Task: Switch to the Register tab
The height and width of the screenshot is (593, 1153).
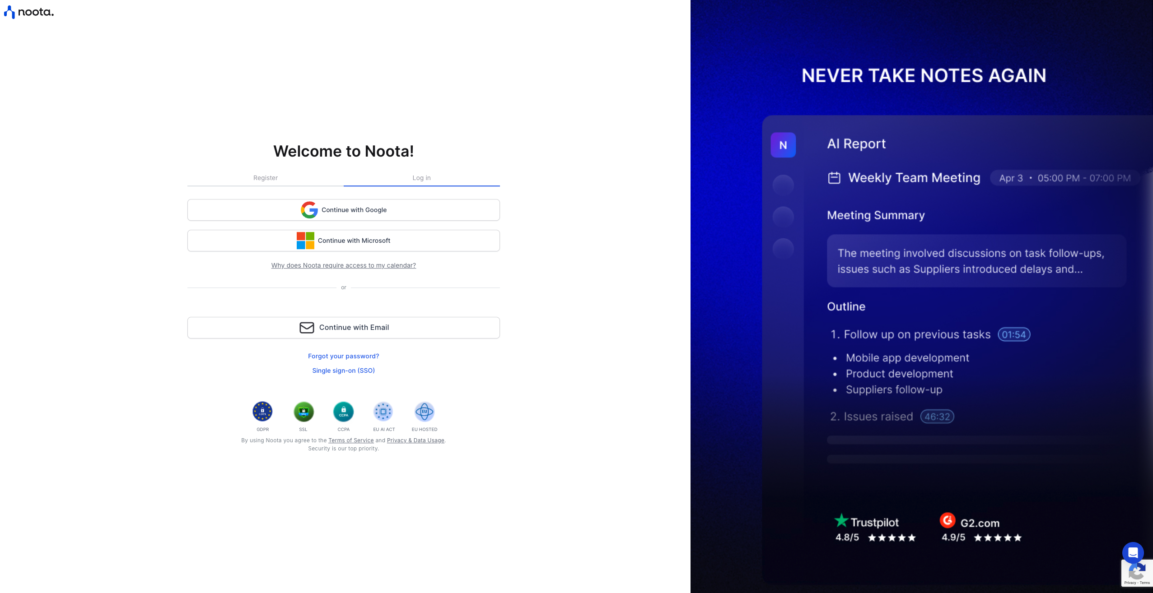Action: (266, 178)
